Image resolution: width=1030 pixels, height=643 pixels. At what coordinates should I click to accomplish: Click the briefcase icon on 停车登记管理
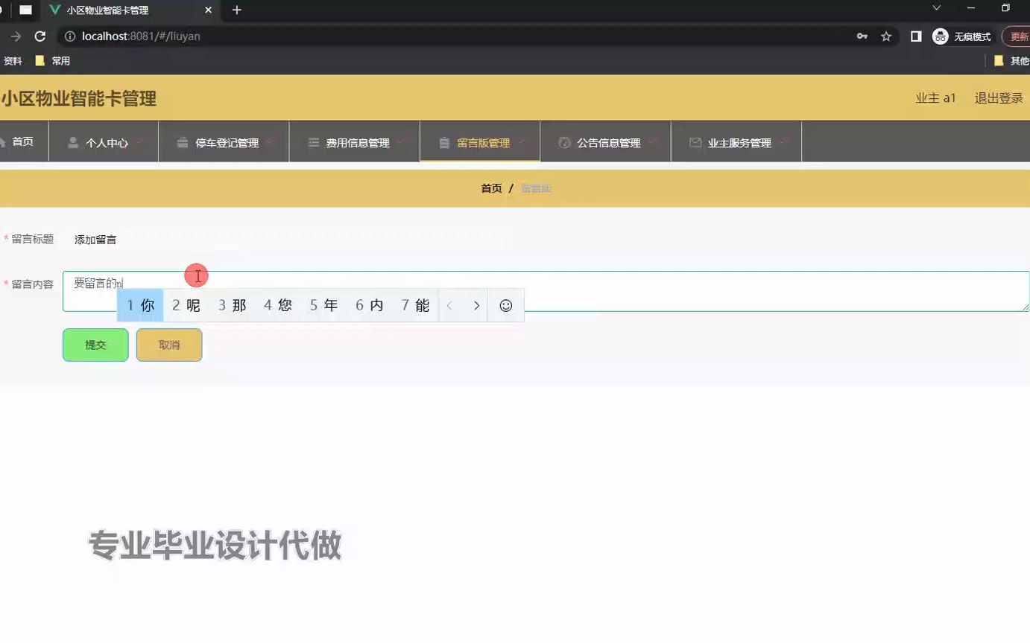coord(181,143)
